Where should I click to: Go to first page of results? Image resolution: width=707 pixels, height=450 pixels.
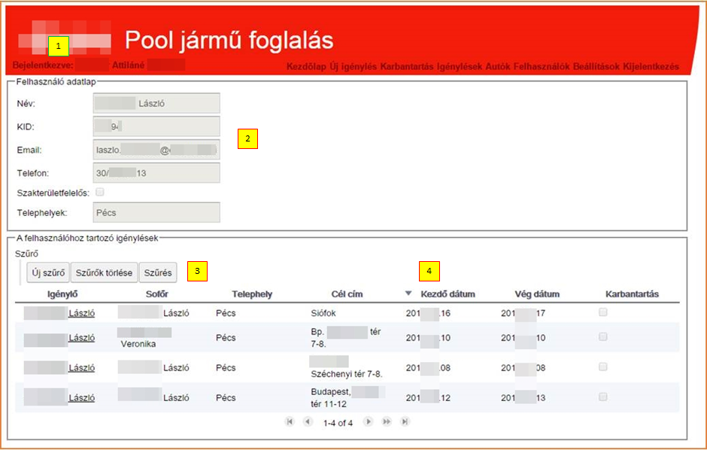(x=290, y=422)
